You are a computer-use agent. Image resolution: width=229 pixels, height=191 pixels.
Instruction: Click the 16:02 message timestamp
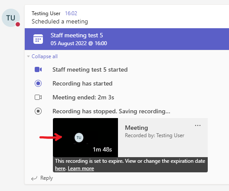(71, 13)
